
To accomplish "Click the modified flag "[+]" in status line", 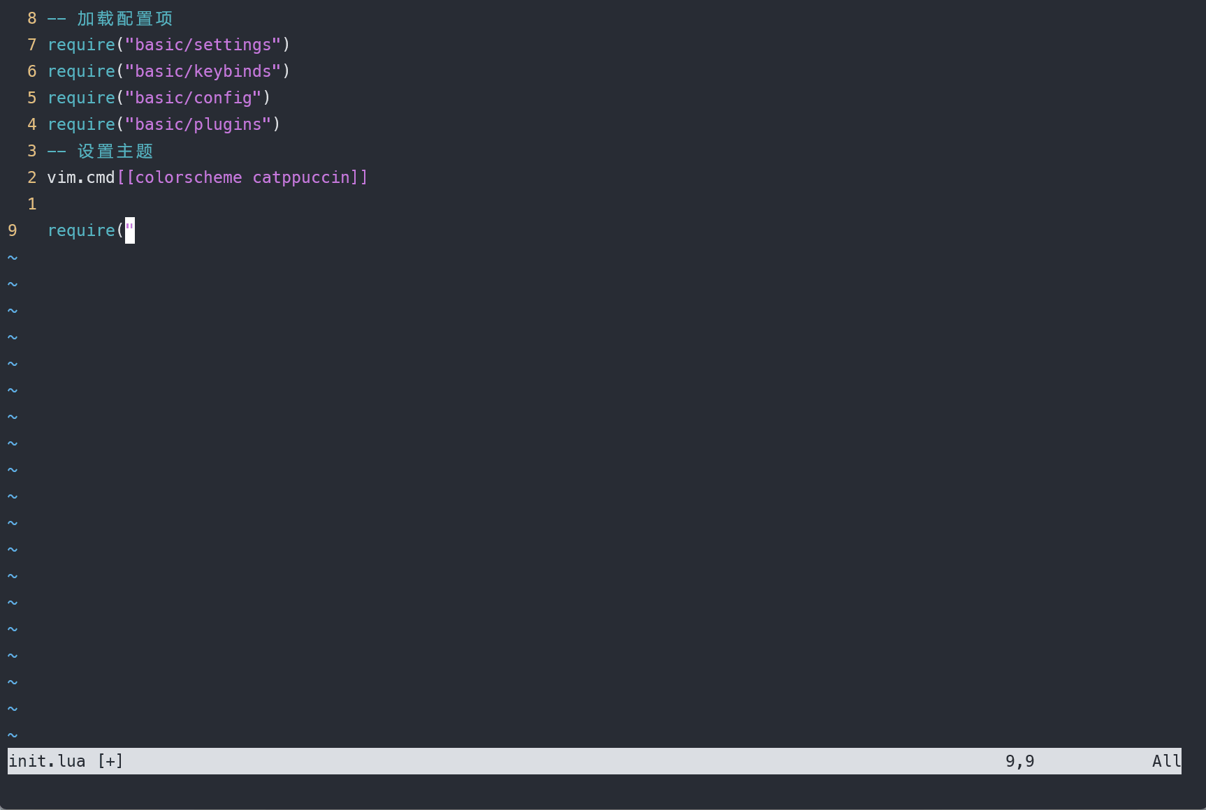I will coord(110,761).
